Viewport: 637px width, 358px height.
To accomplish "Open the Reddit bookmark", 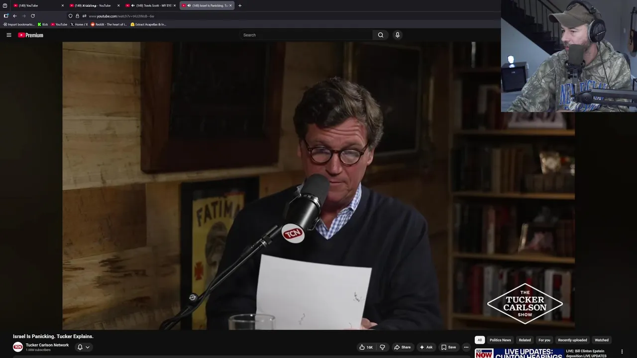I will click(x=109, y=24).
